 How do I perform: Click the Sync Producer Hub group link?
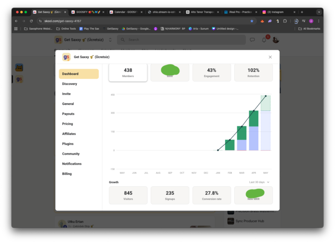coord(249,221)
